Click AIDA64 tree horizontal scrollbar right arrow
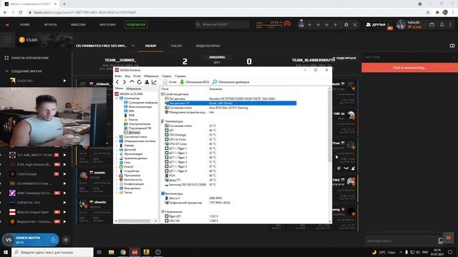The width and height of the screenshot is (458, 257). tap(156, 221)
